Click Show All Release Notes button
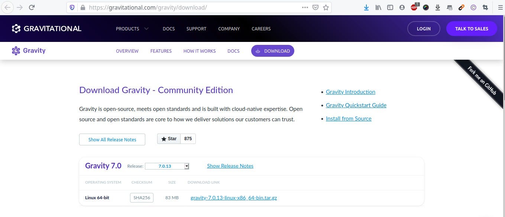Image resolution: width=505 pixels, height=217 pixels. click(x=112, y=139)
